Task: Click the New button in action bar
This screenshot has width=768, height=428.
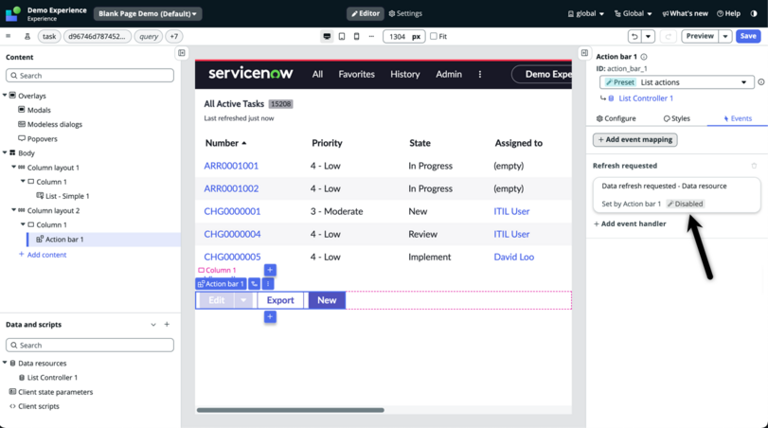Action: [327, 300]
